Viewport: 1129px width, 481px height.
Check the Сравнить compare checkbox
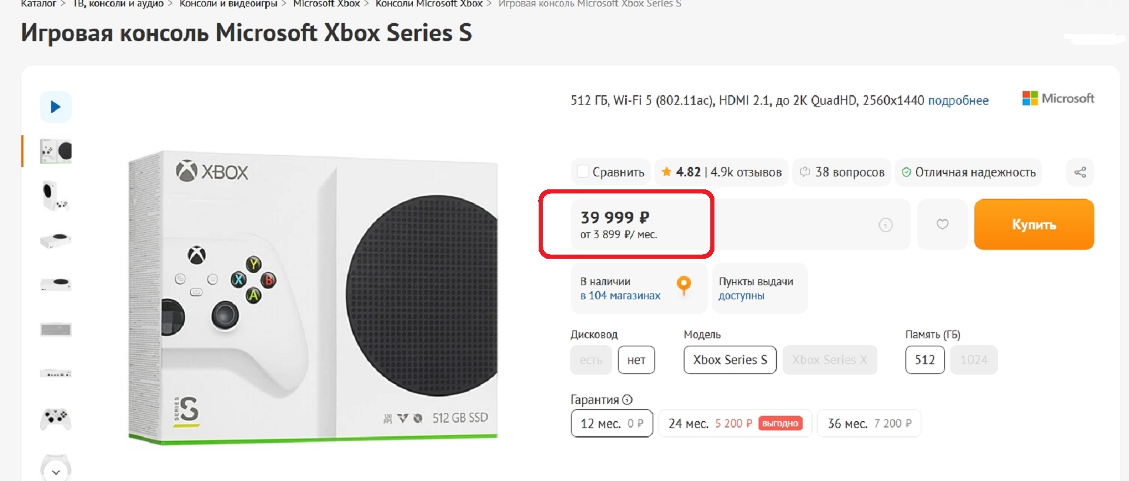click(583, 172)
